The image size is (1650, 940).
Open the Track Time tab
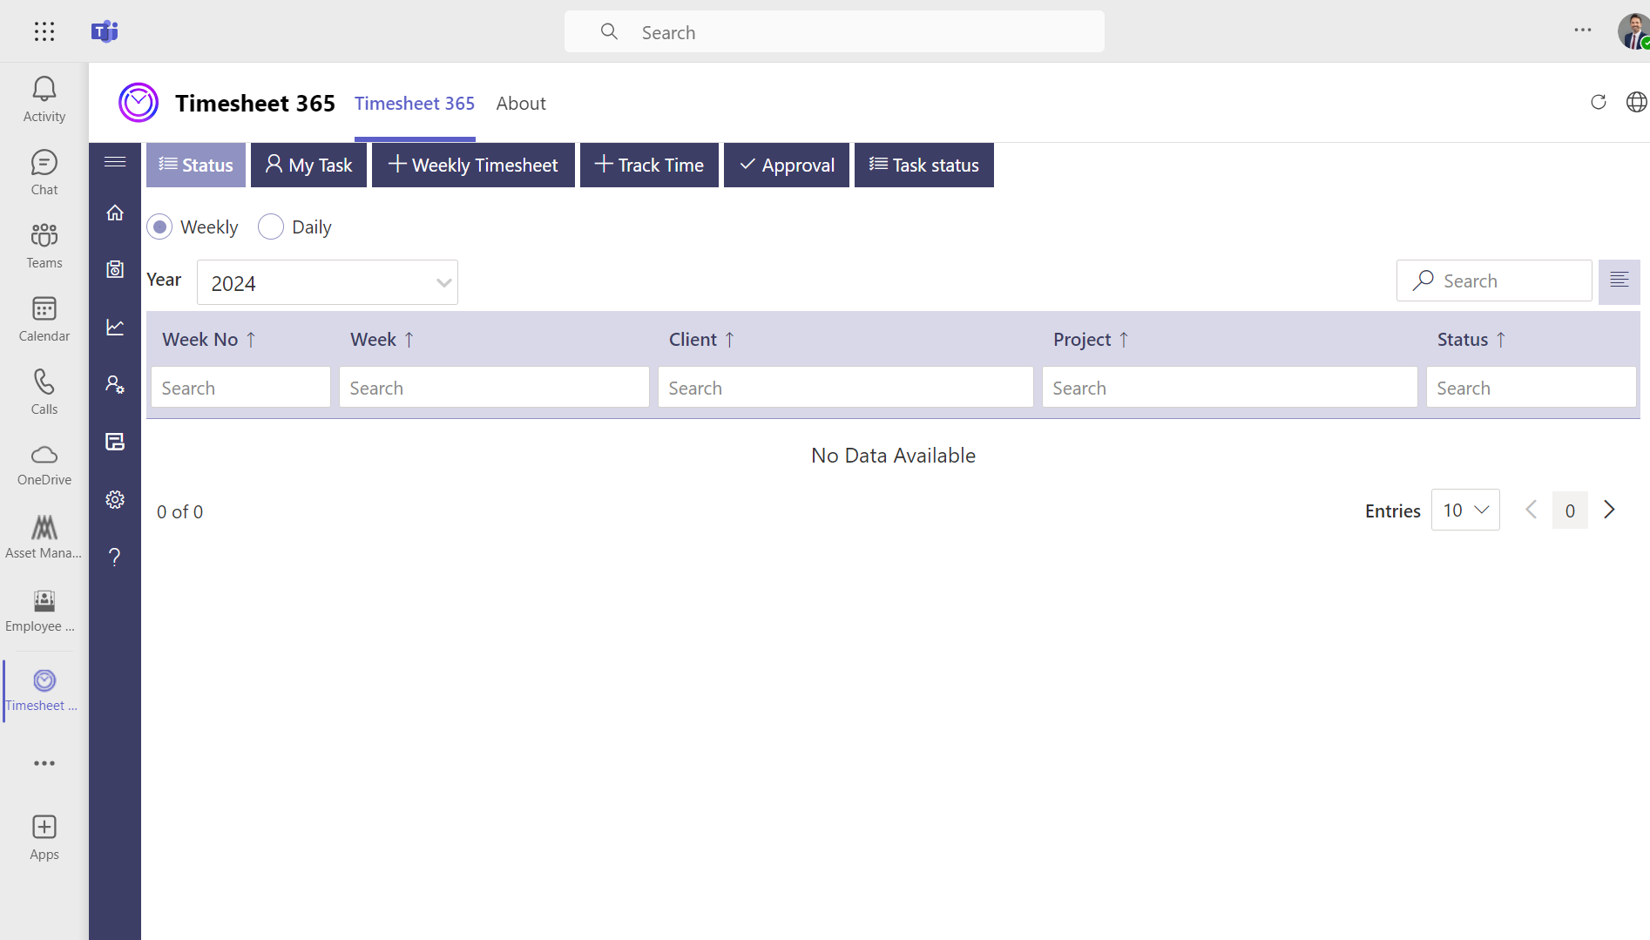tap(649, 165)
